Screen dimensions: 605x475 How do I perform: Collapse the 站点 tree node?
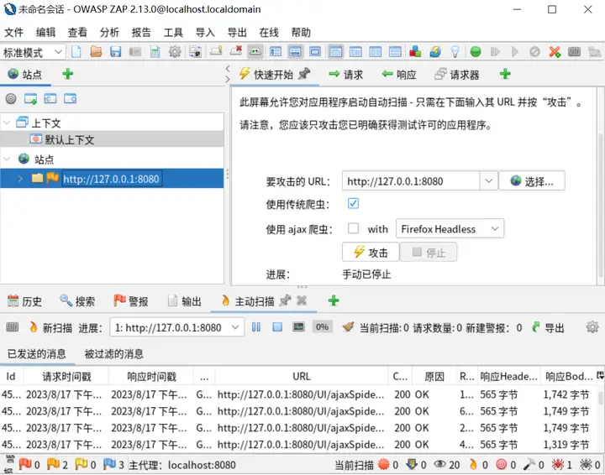(7, 159)
